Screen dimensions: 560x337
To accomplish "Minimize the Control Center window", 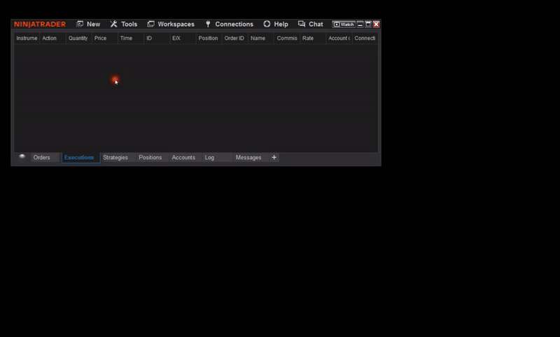I will pos(360,24).
